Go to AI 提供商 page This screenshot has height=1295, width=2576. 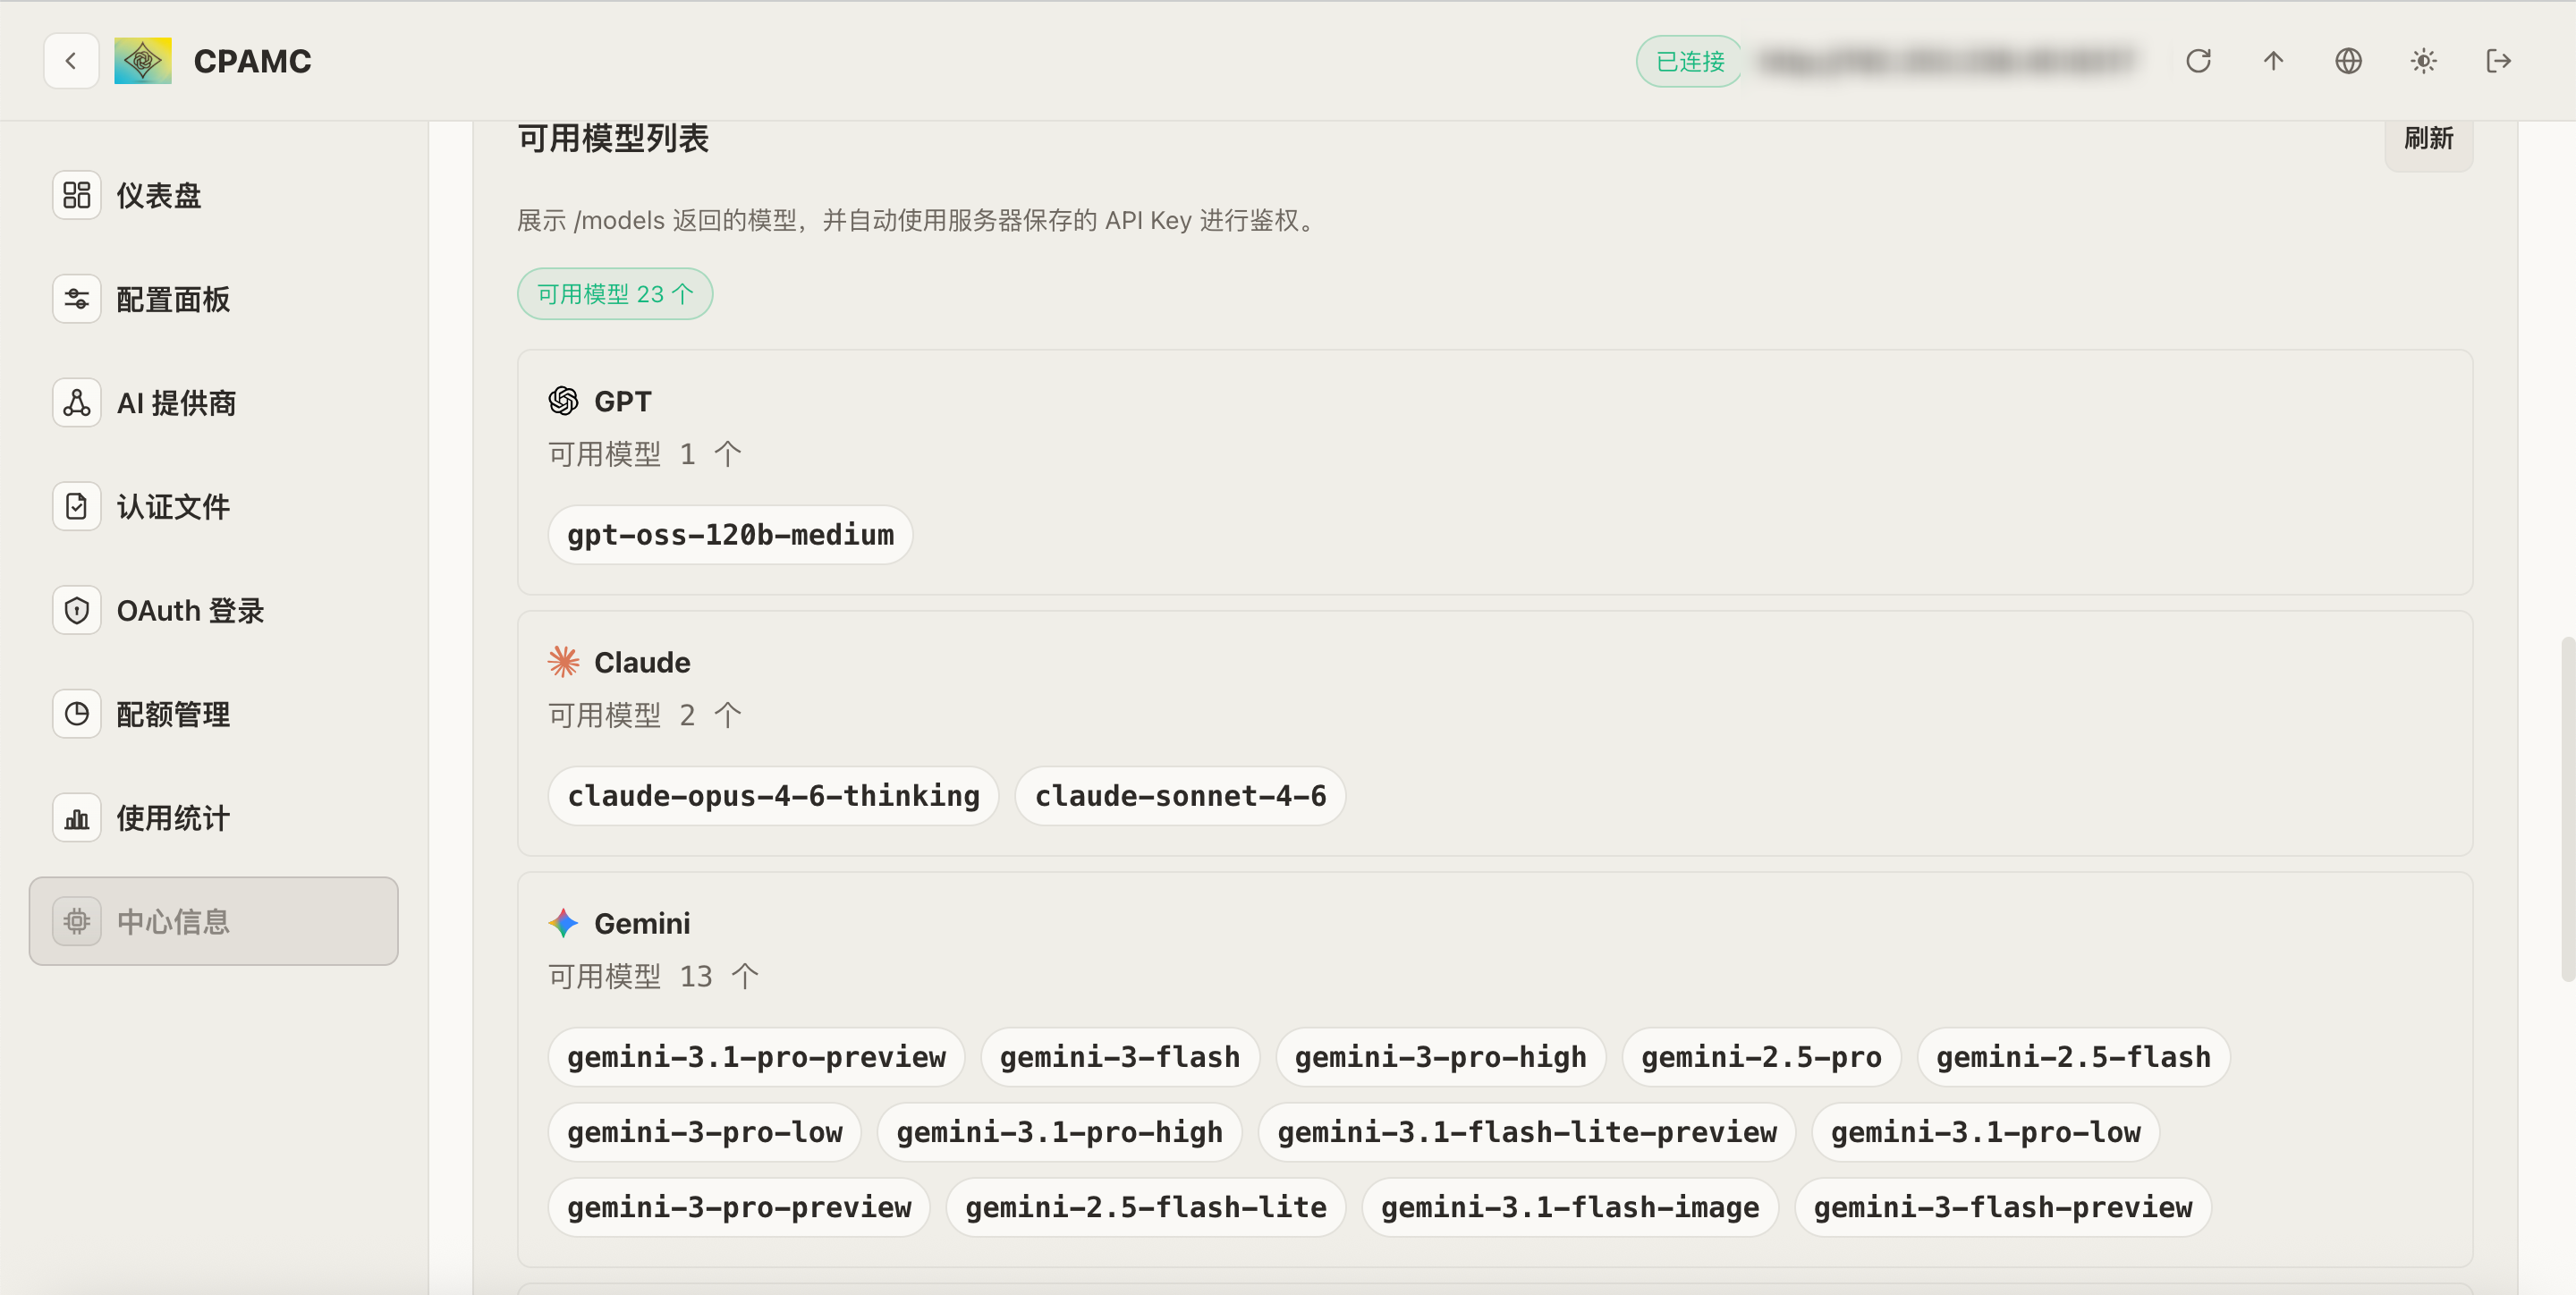tap(175, 403)
